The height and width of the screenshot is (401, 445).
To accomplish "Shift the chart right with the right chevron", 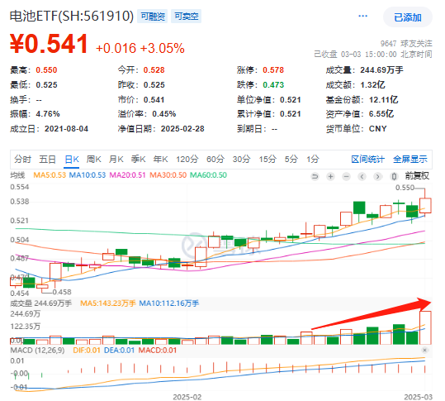I will [x=377, y=176].
